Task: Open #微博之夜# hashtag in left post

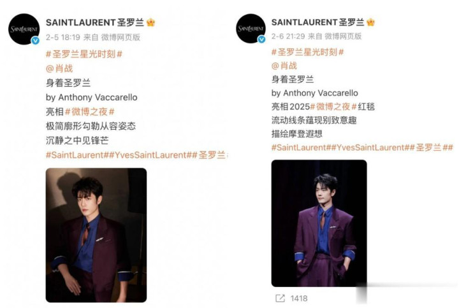Action: pos(90,111)
